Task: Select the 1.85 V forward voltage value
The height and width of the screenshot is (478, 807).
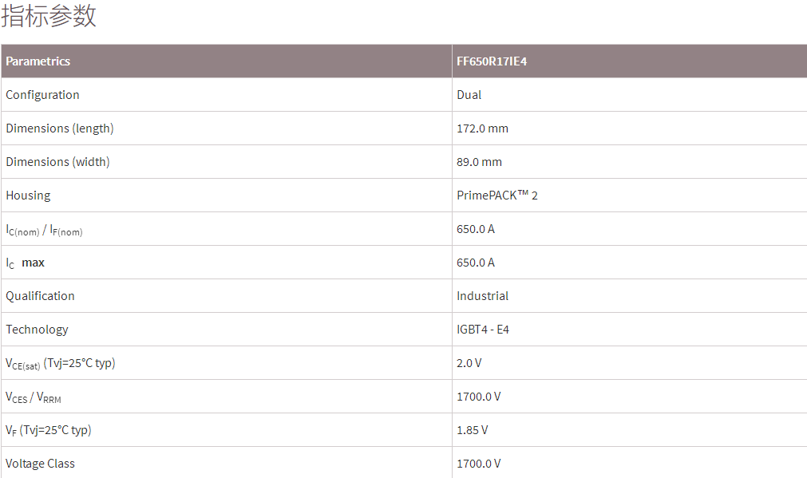Action: pyautogui.click(x=473, y=430)
